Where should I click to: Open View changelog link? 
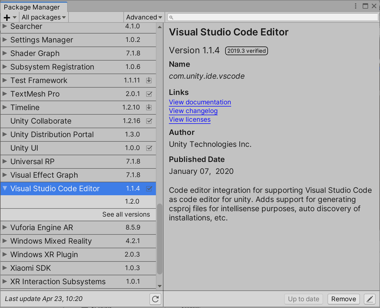[x=193, y=111]
